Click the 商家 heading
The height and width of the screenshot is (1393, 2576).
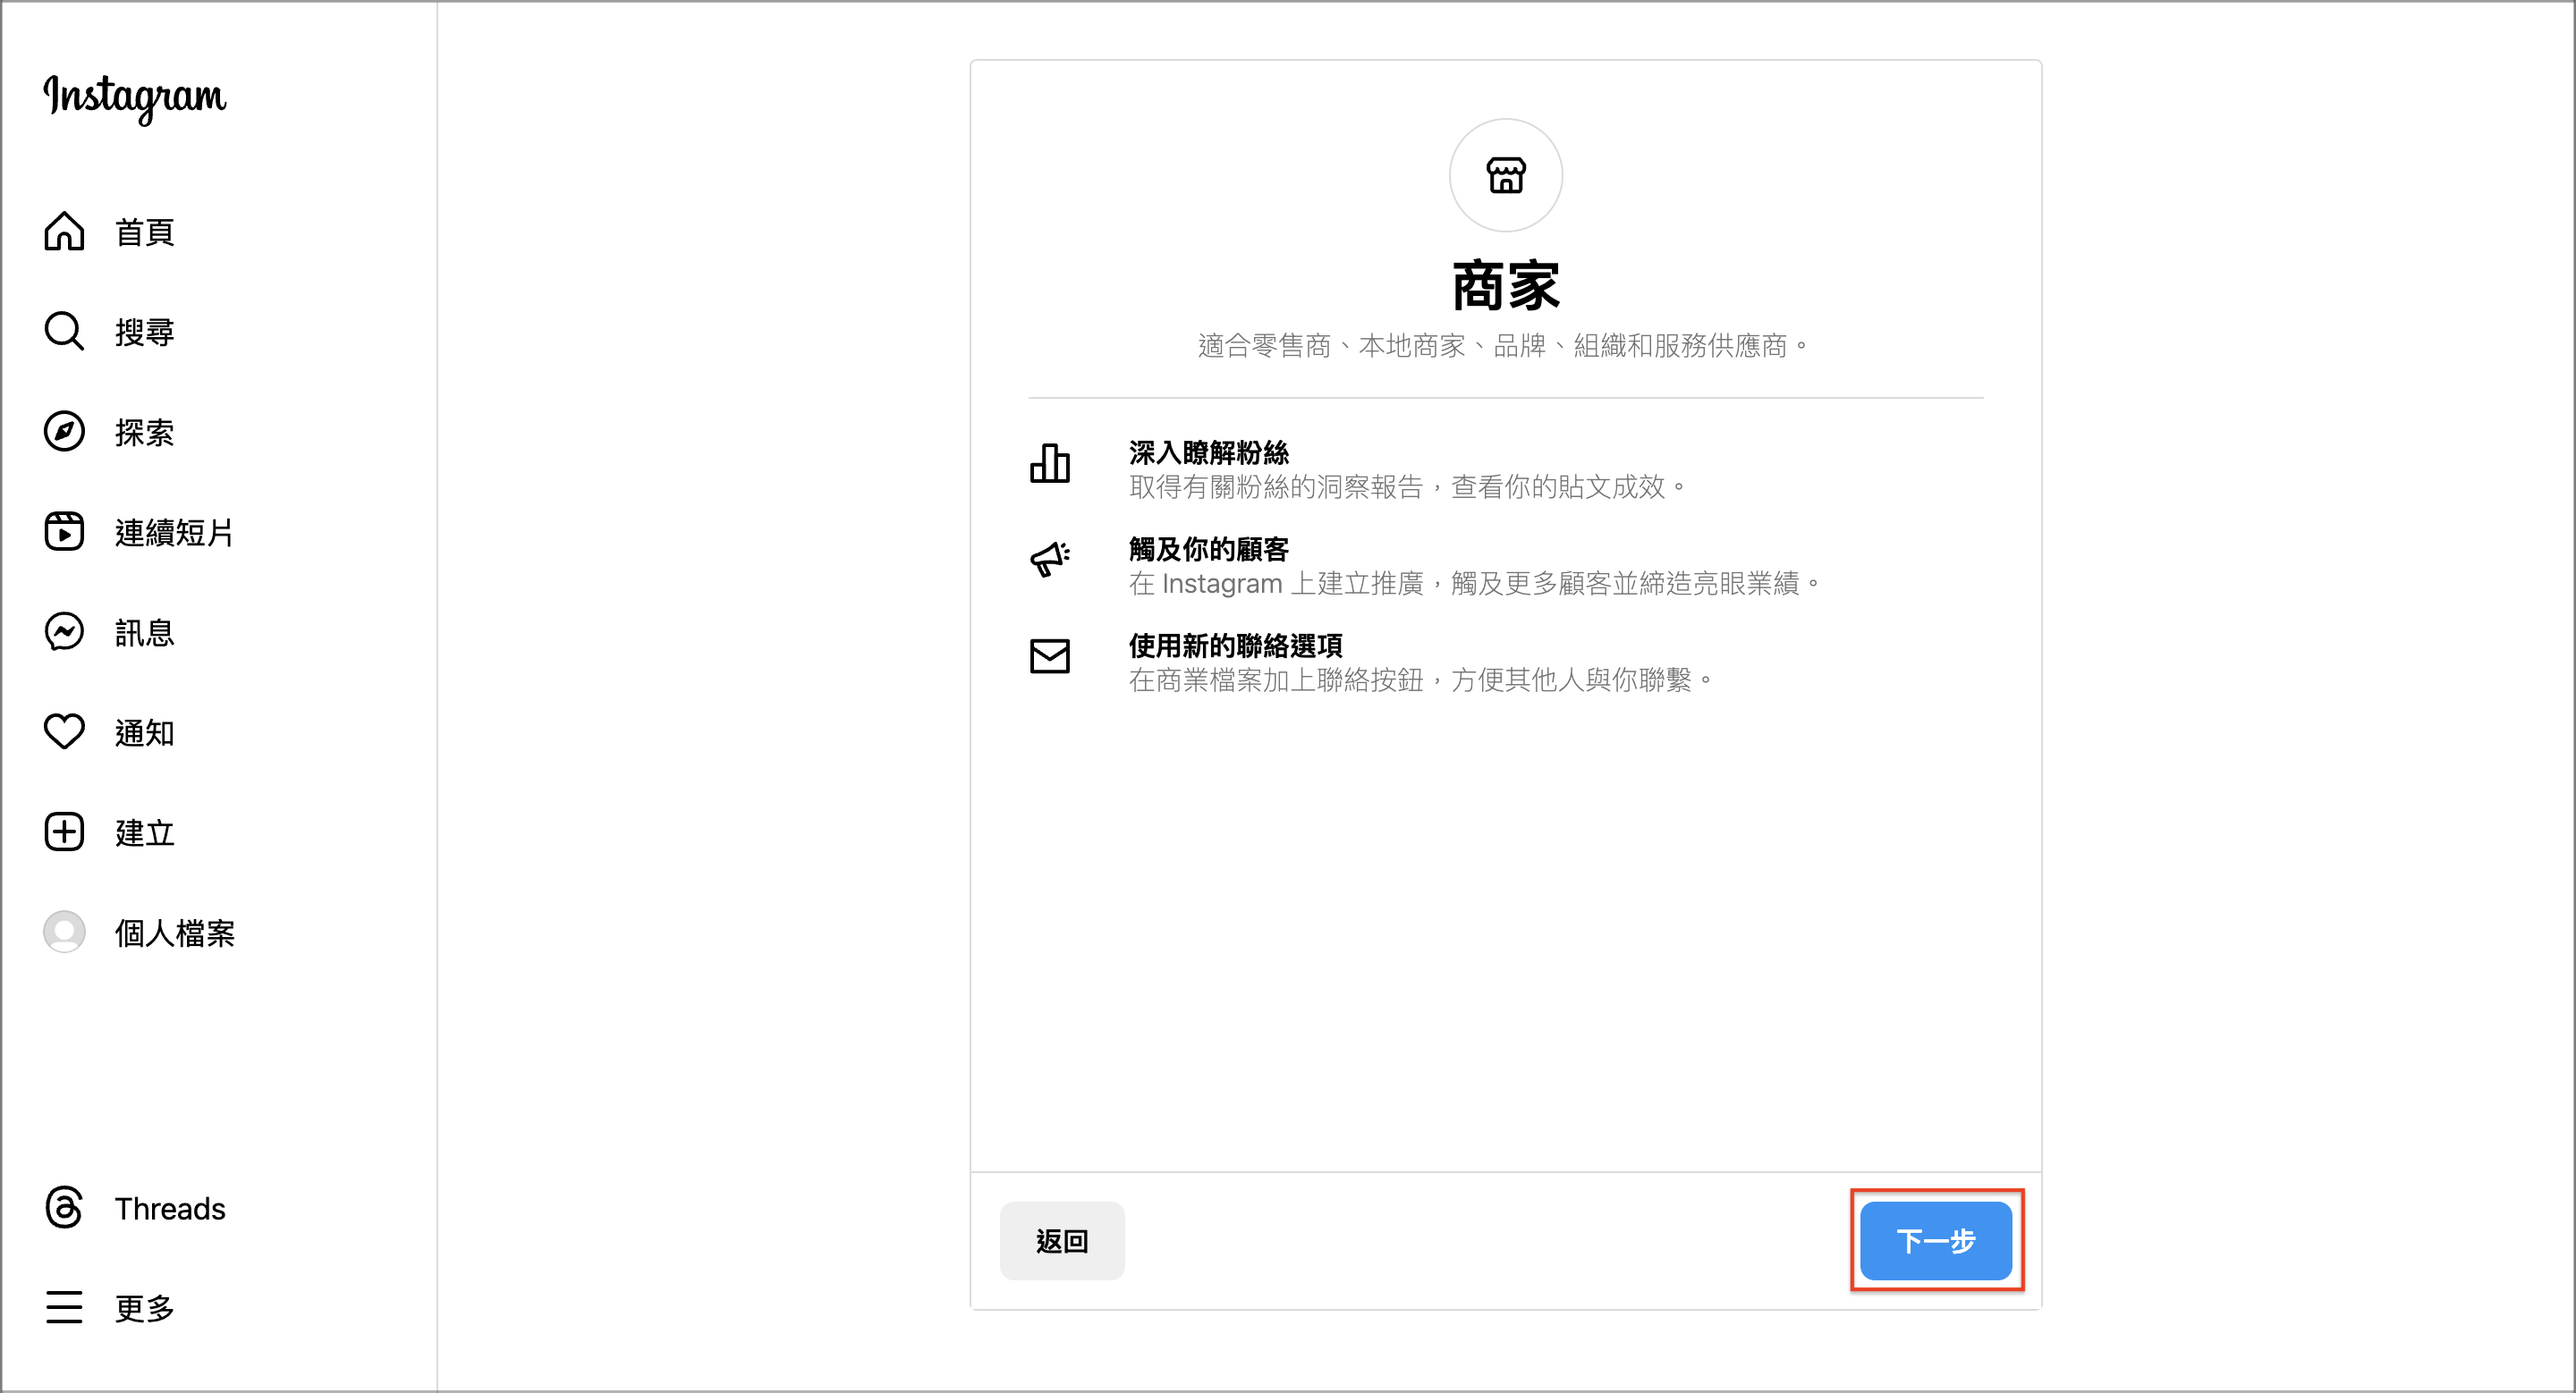tap(1505, 286)
